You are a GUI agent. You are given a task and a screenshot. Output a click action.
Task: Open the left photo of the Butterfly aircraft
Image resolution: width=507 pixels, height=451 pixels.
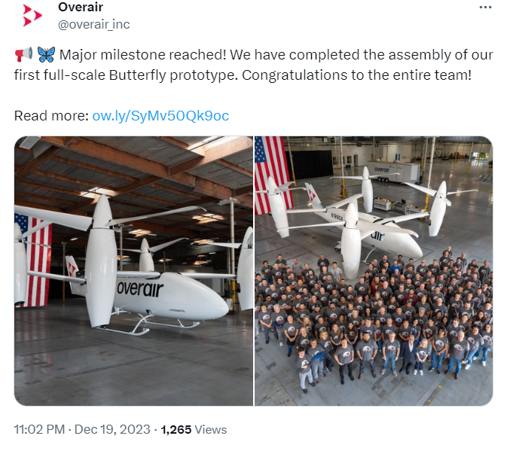pos(133,271)
